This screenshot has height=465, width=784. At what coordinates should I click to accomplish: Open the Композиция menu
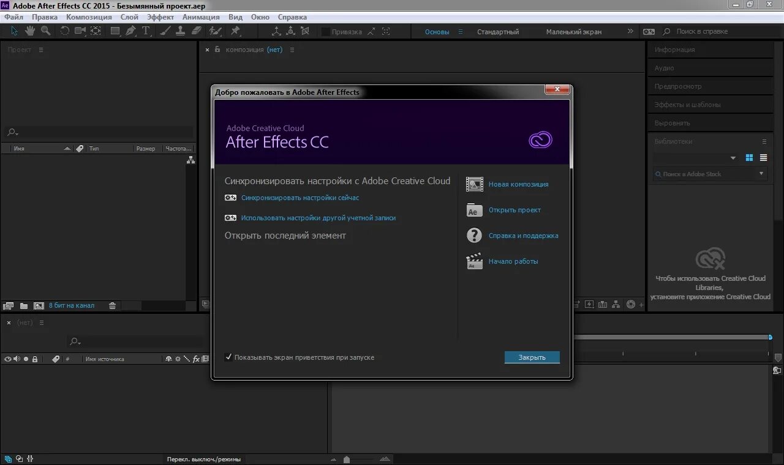pos(89,17)
